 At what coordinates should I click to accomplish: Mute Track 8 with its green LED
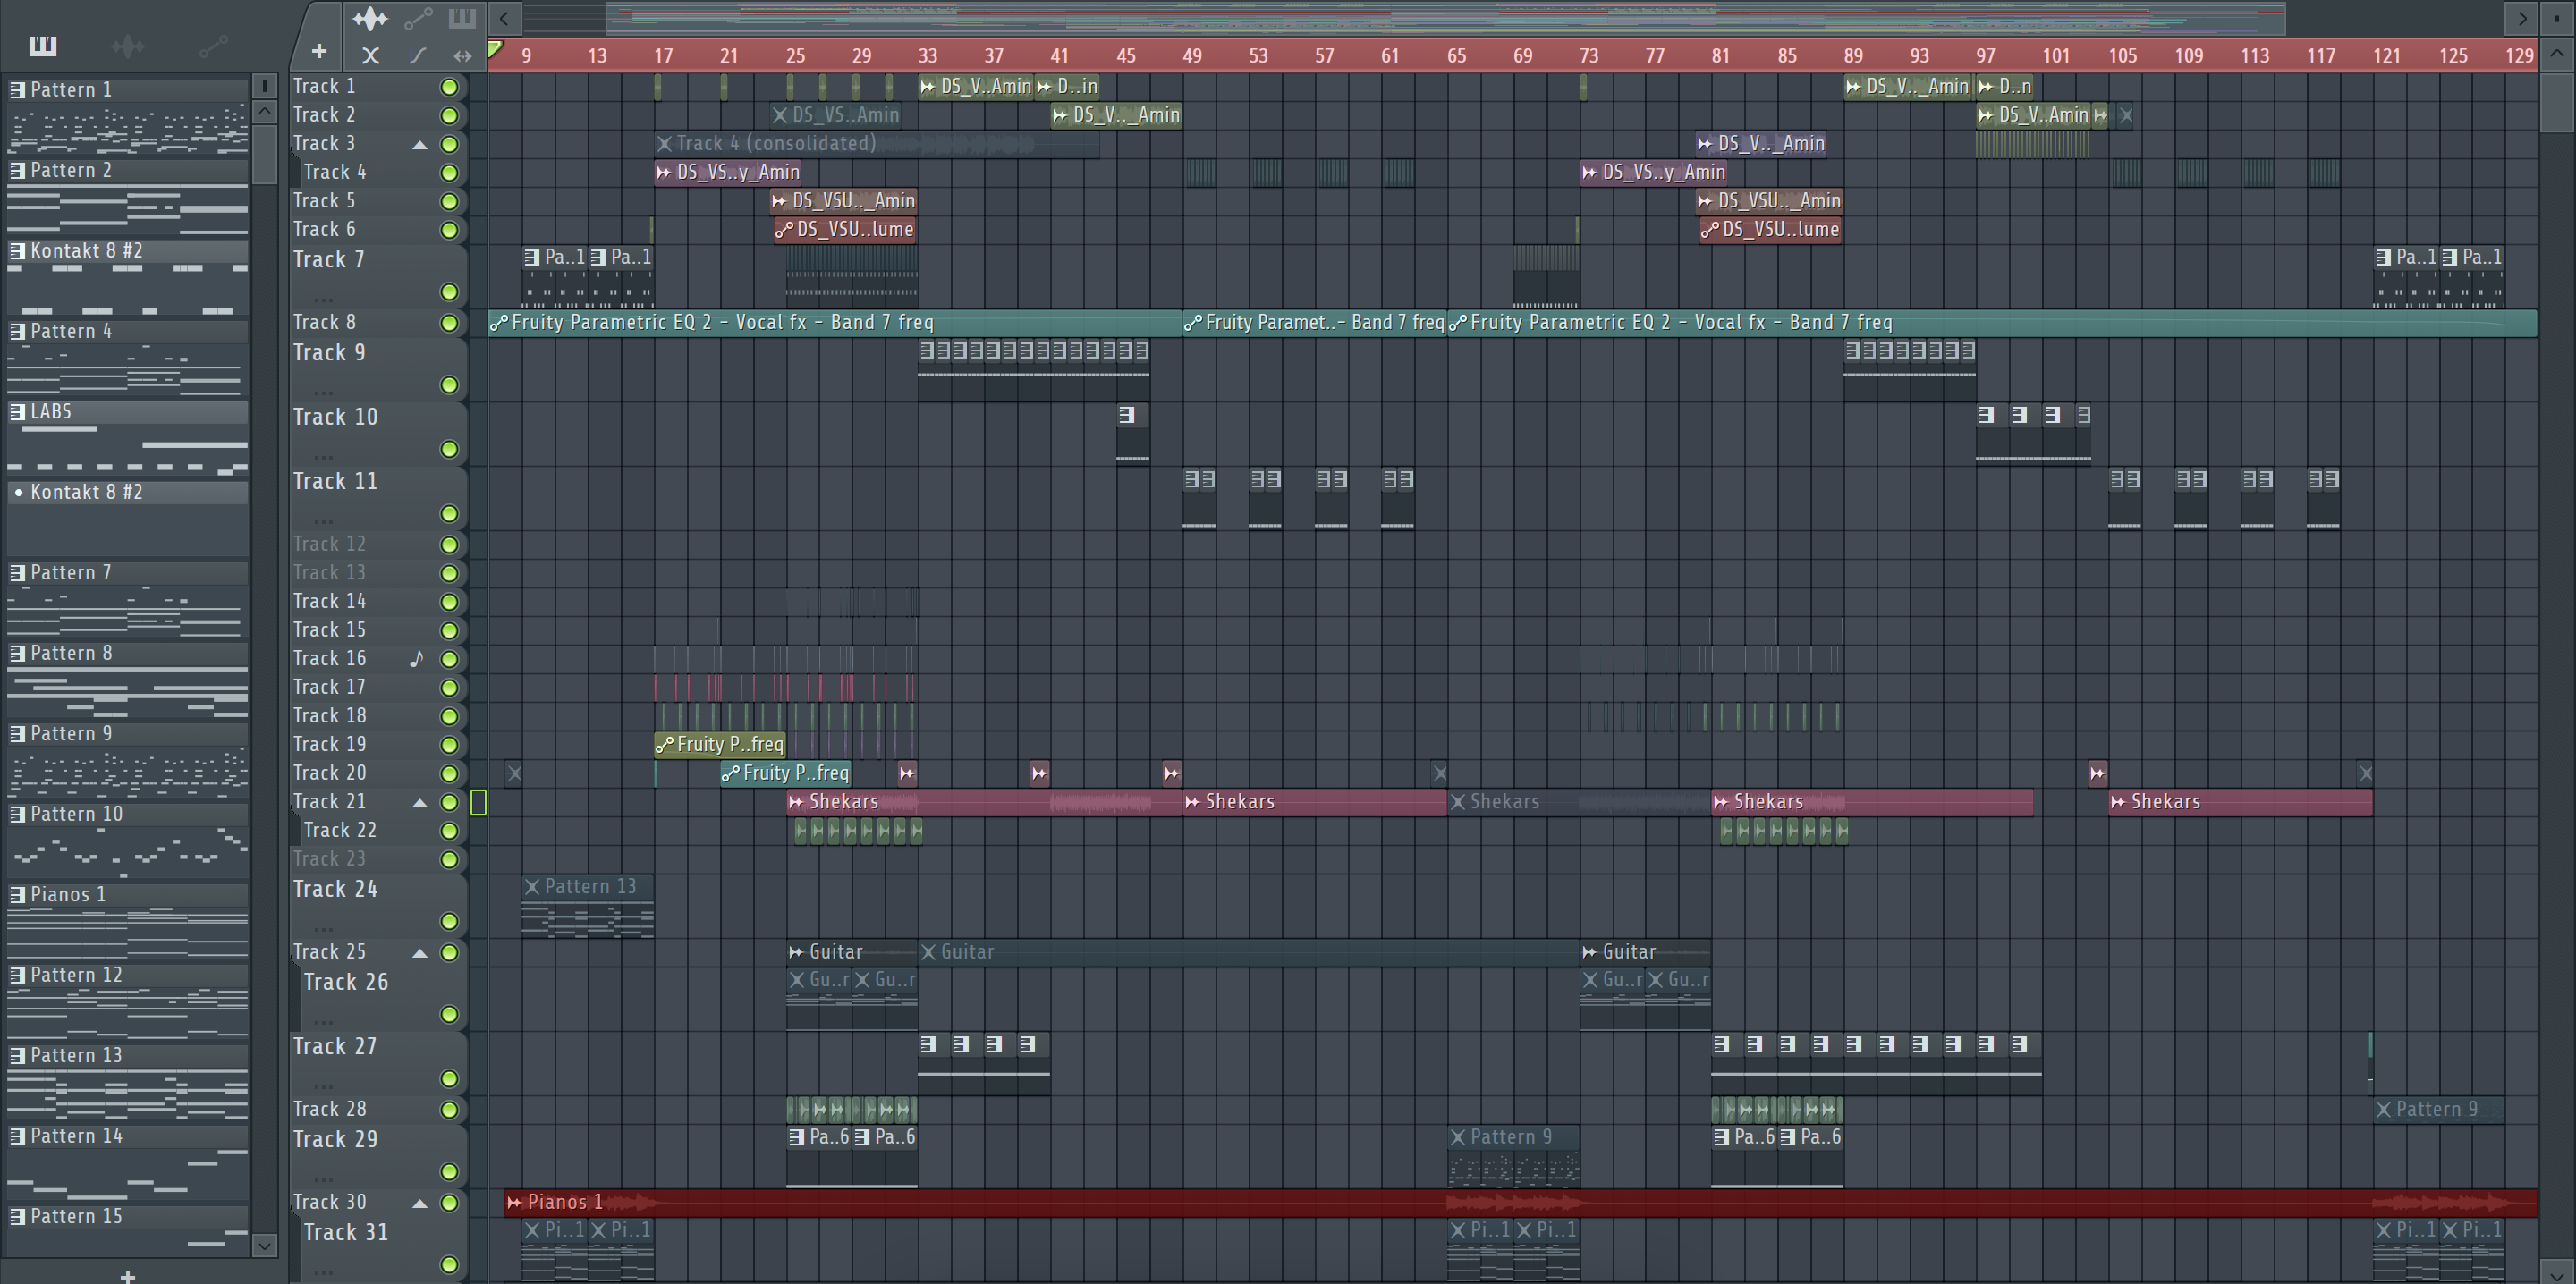pos(450,323)
